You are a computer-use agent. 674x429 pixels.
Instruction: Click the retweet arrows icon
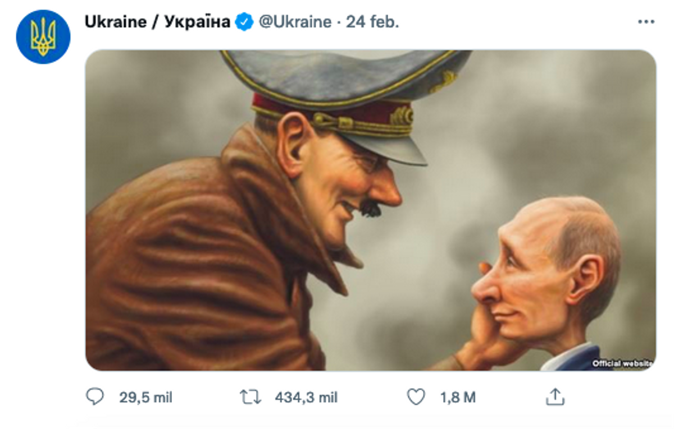[251, 397]
